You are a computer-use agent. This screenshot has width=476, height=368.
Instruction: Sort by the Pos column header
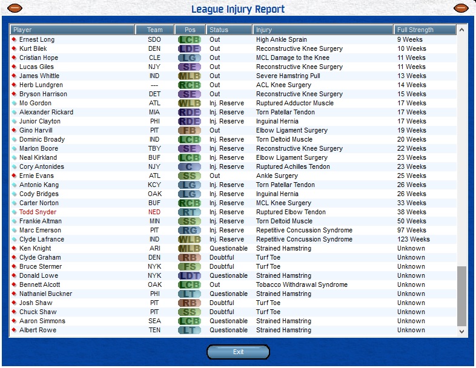click(x=190, y=30)
